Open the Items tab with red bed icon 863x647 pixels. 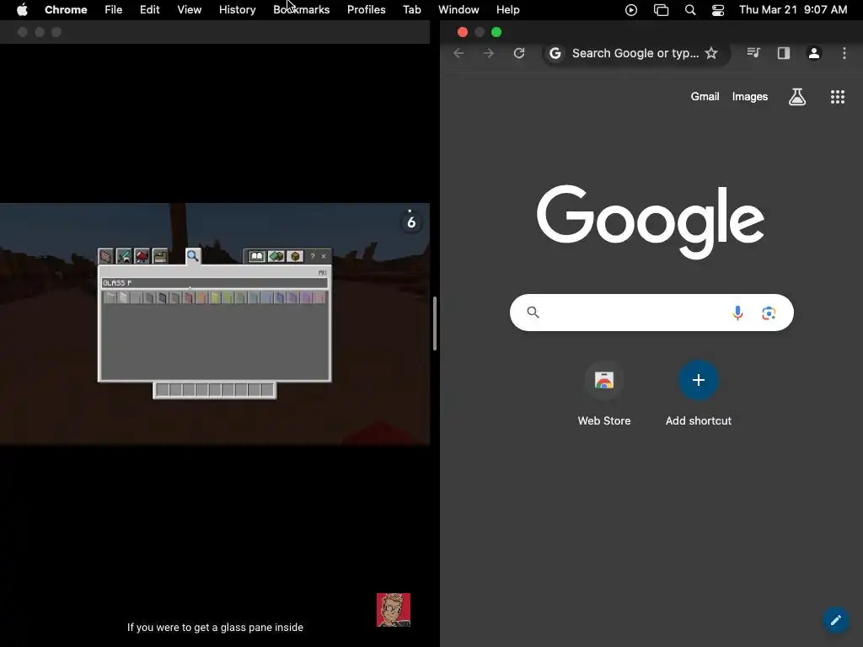[x=142, y=256]
